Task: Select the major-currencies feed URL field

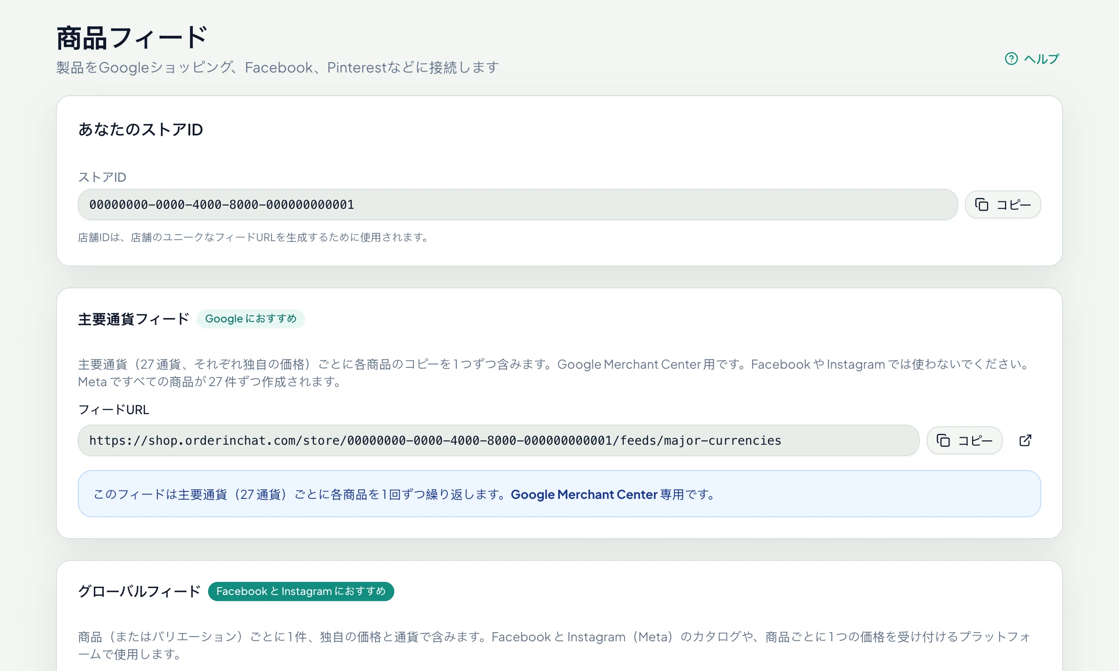Action: (x=498, y=440)
